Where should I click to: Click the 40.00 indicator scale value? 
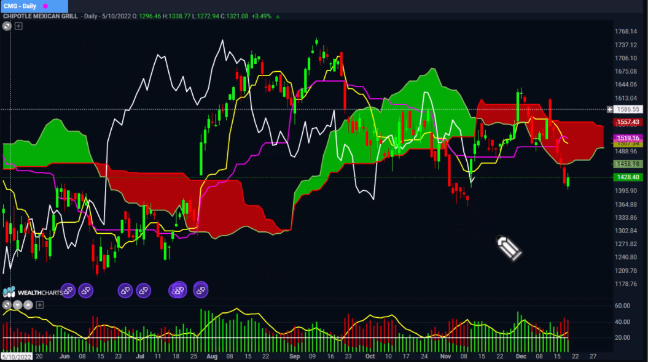pos(622,322)
